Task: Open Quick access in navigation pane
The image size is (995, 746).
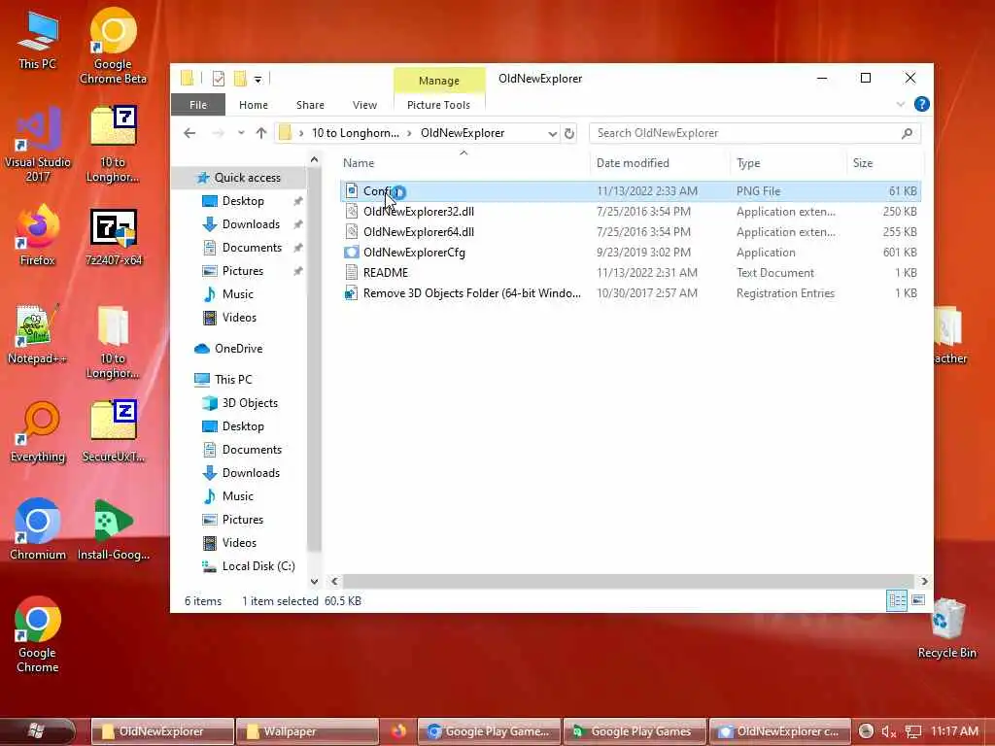Action: coord(239,178)
